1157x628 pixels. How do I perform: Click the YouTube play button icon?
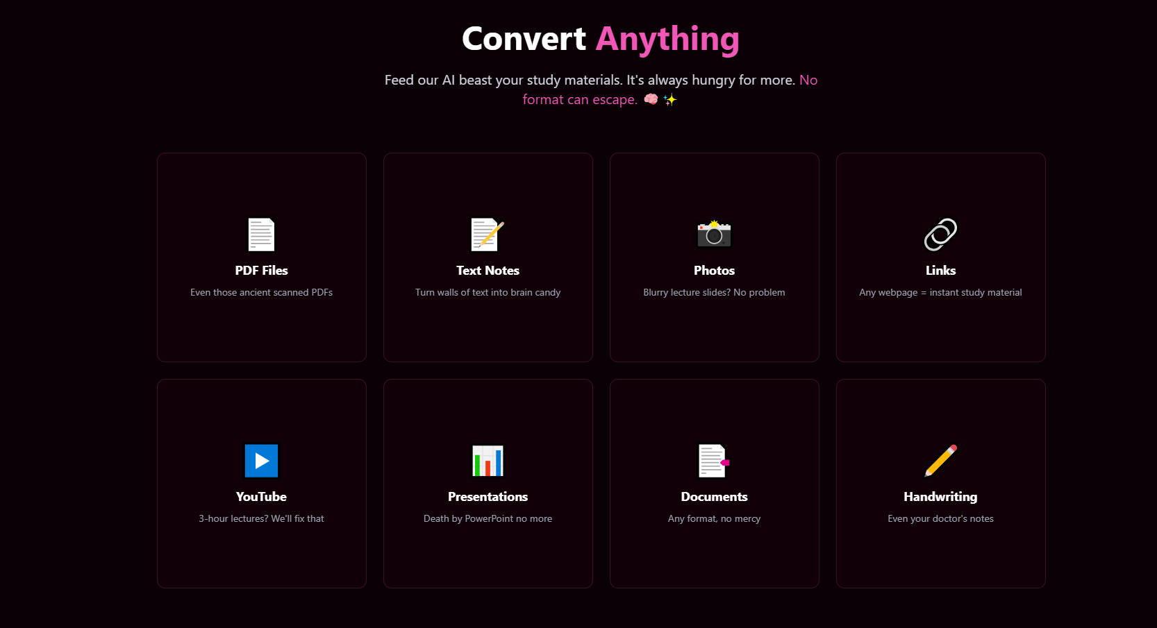point(261,461)
